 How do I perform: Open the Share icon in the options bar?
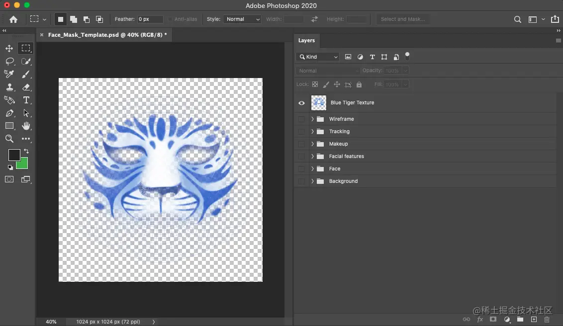(555, 19)
